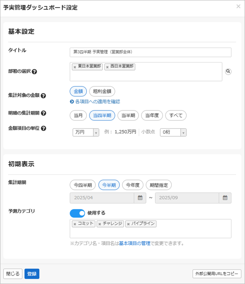245x284 pixels.
Task: Remove 東日本営業部 tag with x
Action: 75,67
